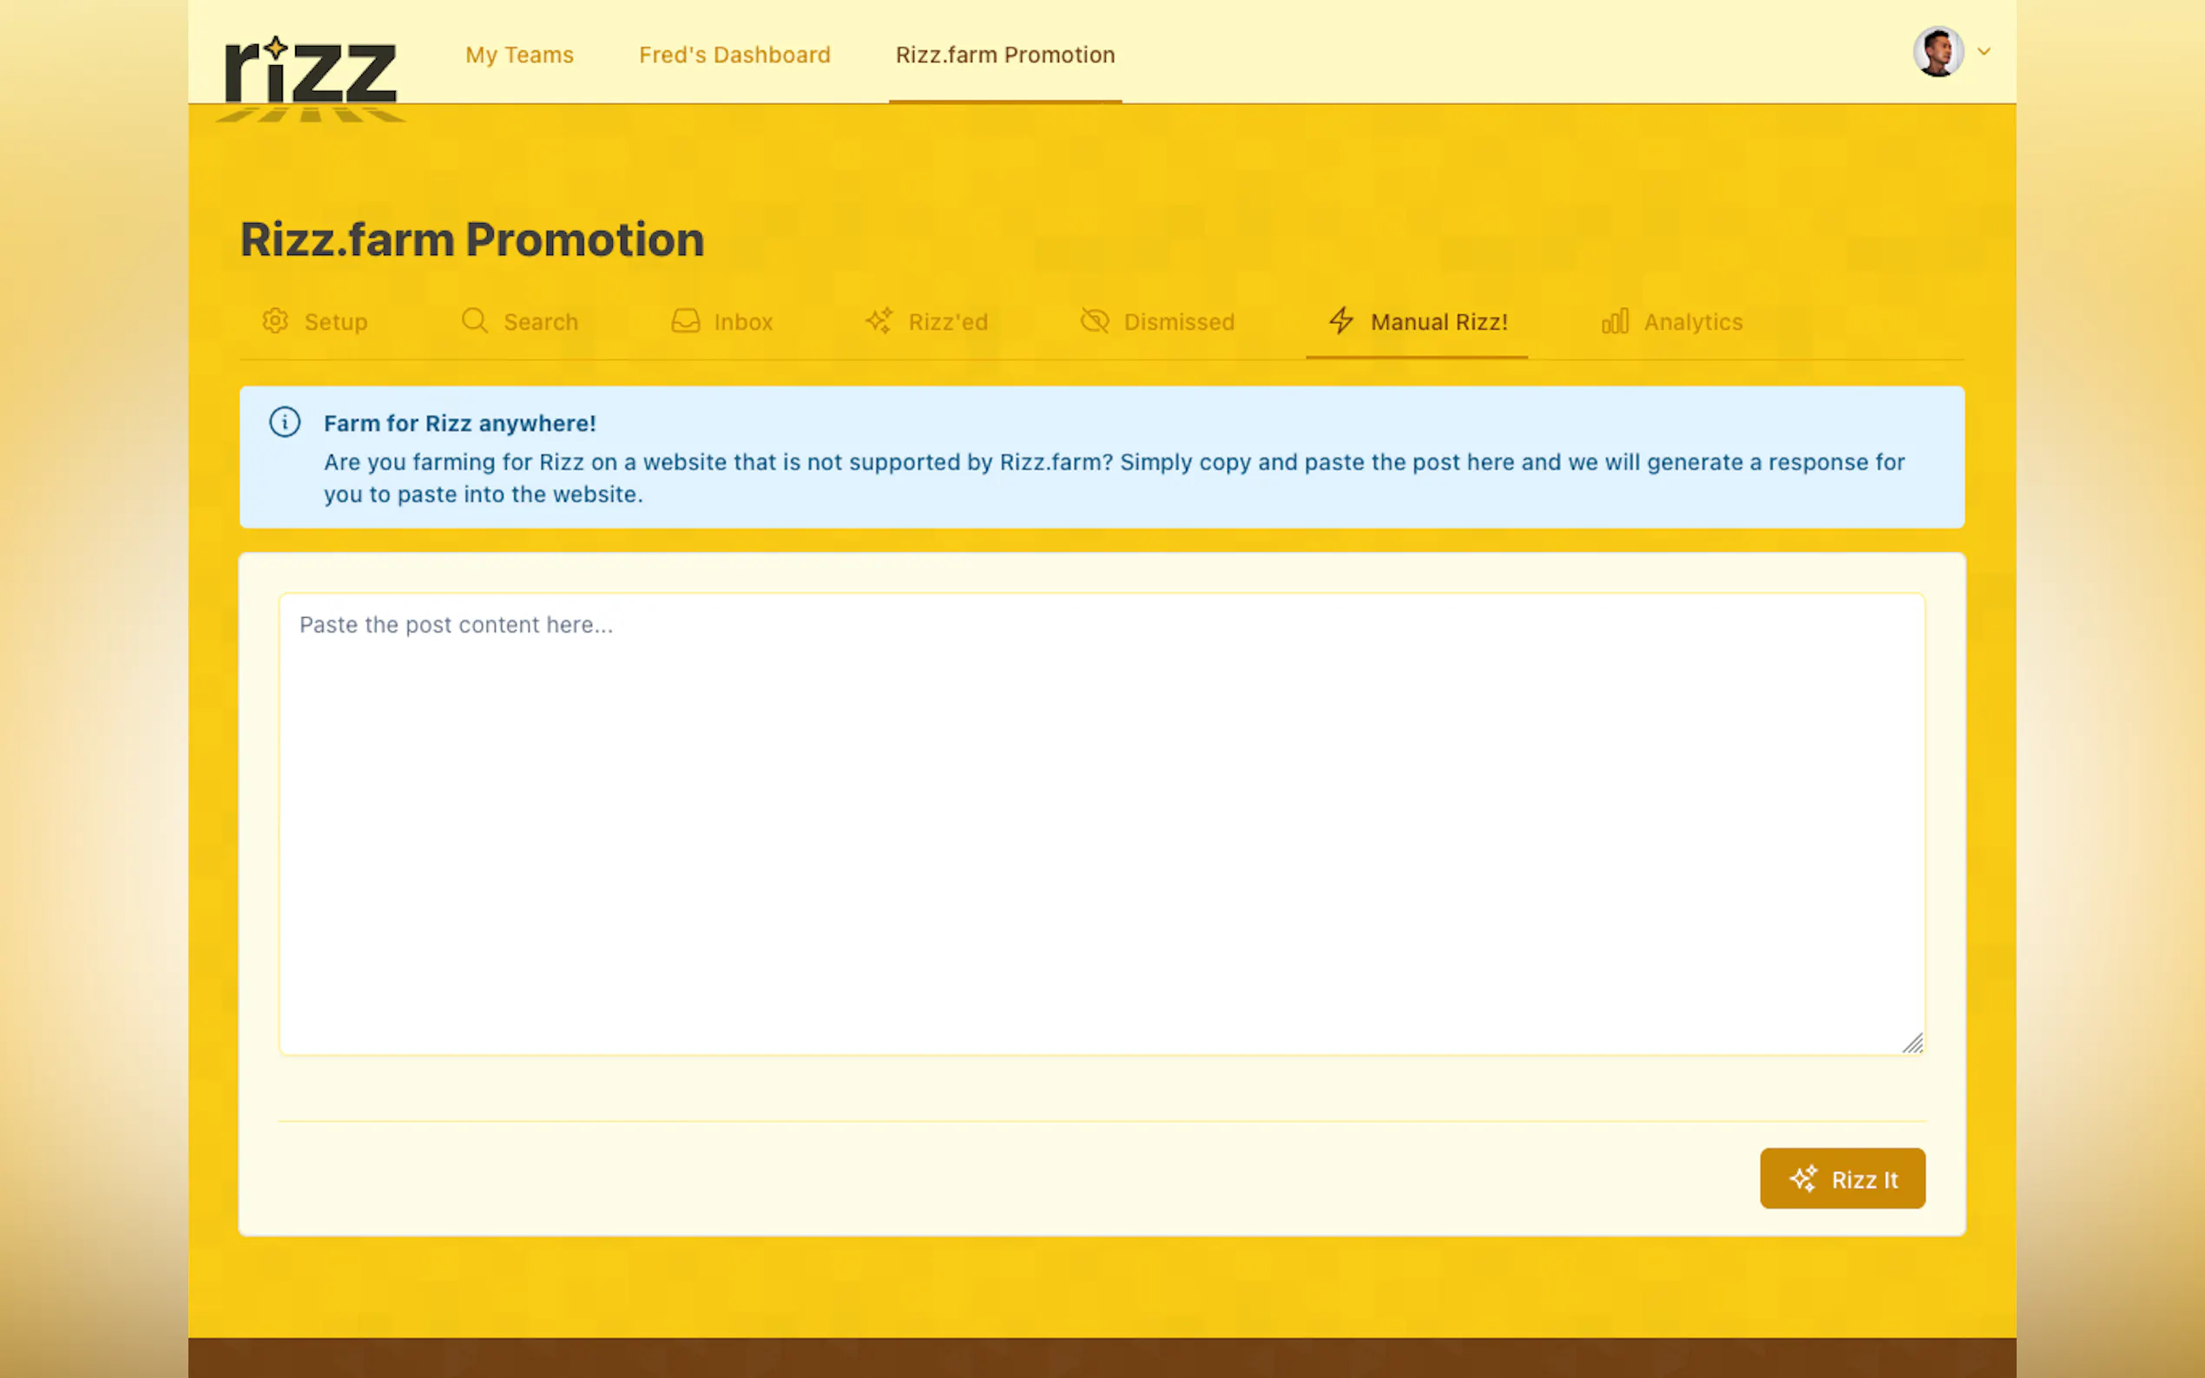Click the Analytics bar chart icon

coord(1616,321)
